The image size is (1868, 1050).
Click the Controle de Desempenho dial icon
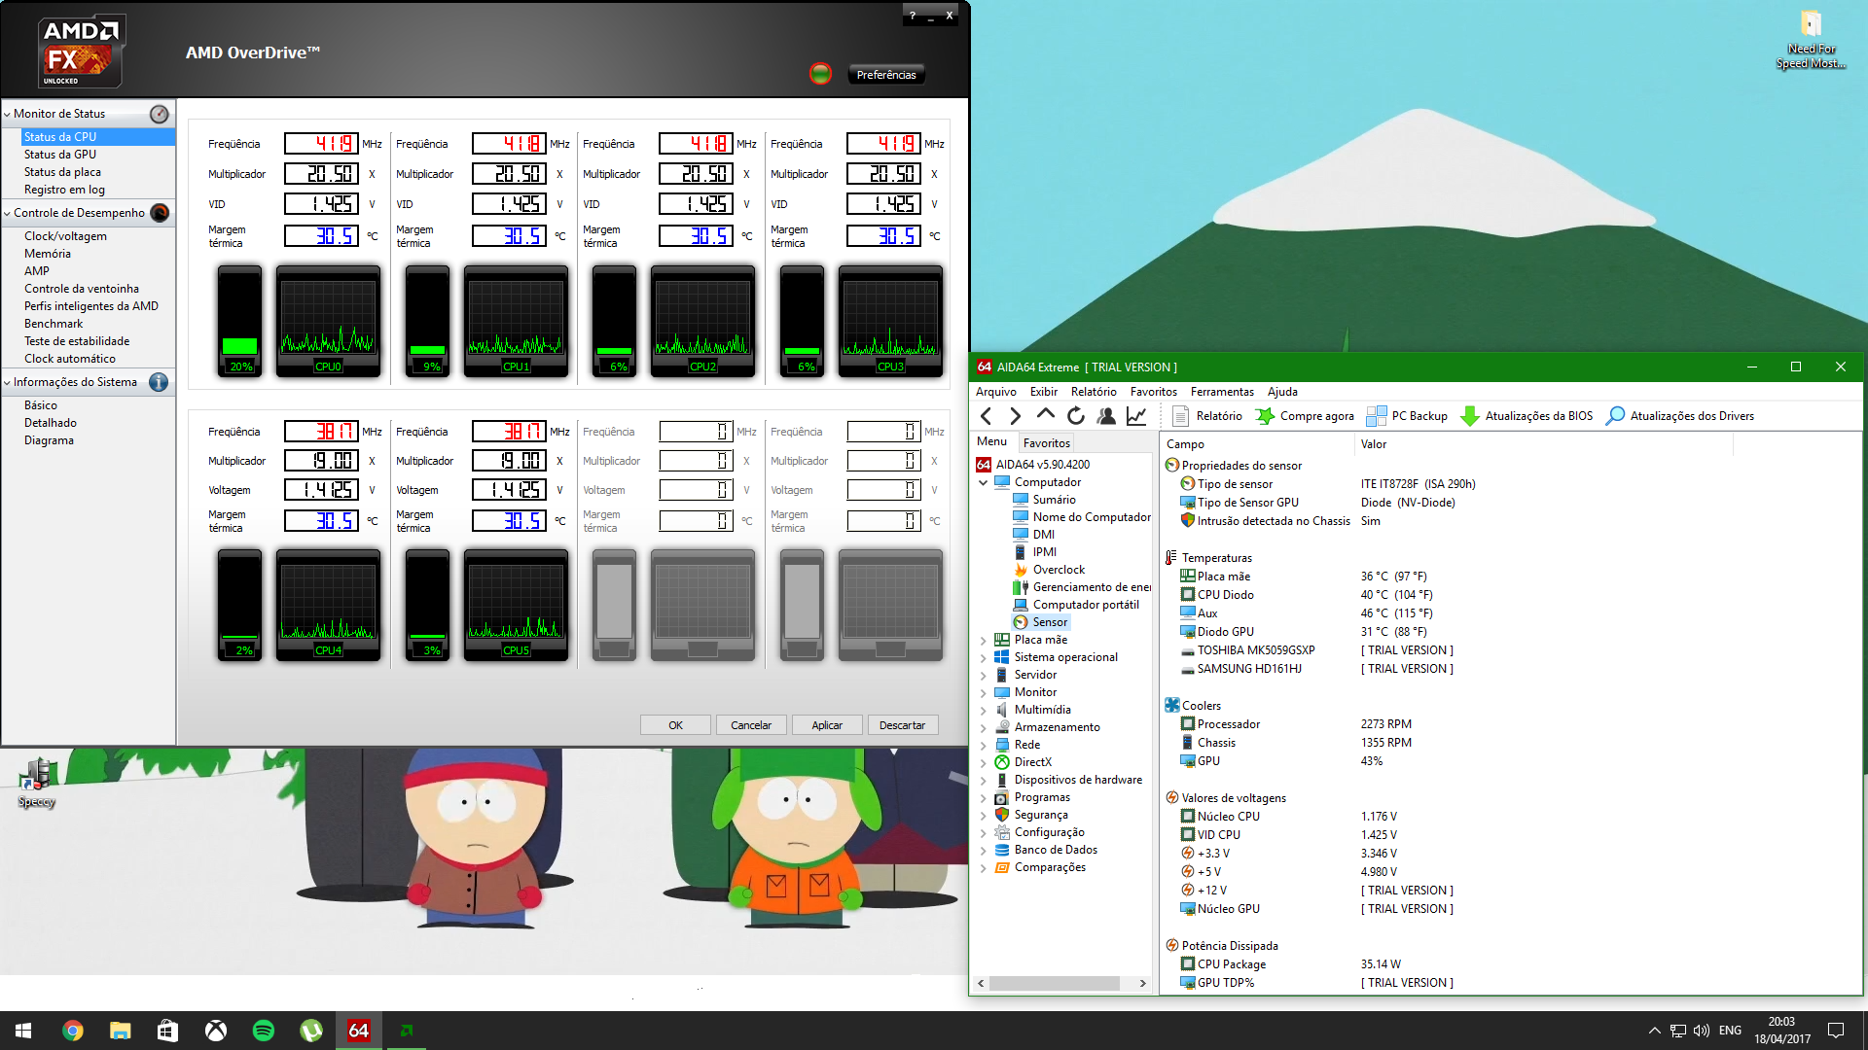click(160, 213)
